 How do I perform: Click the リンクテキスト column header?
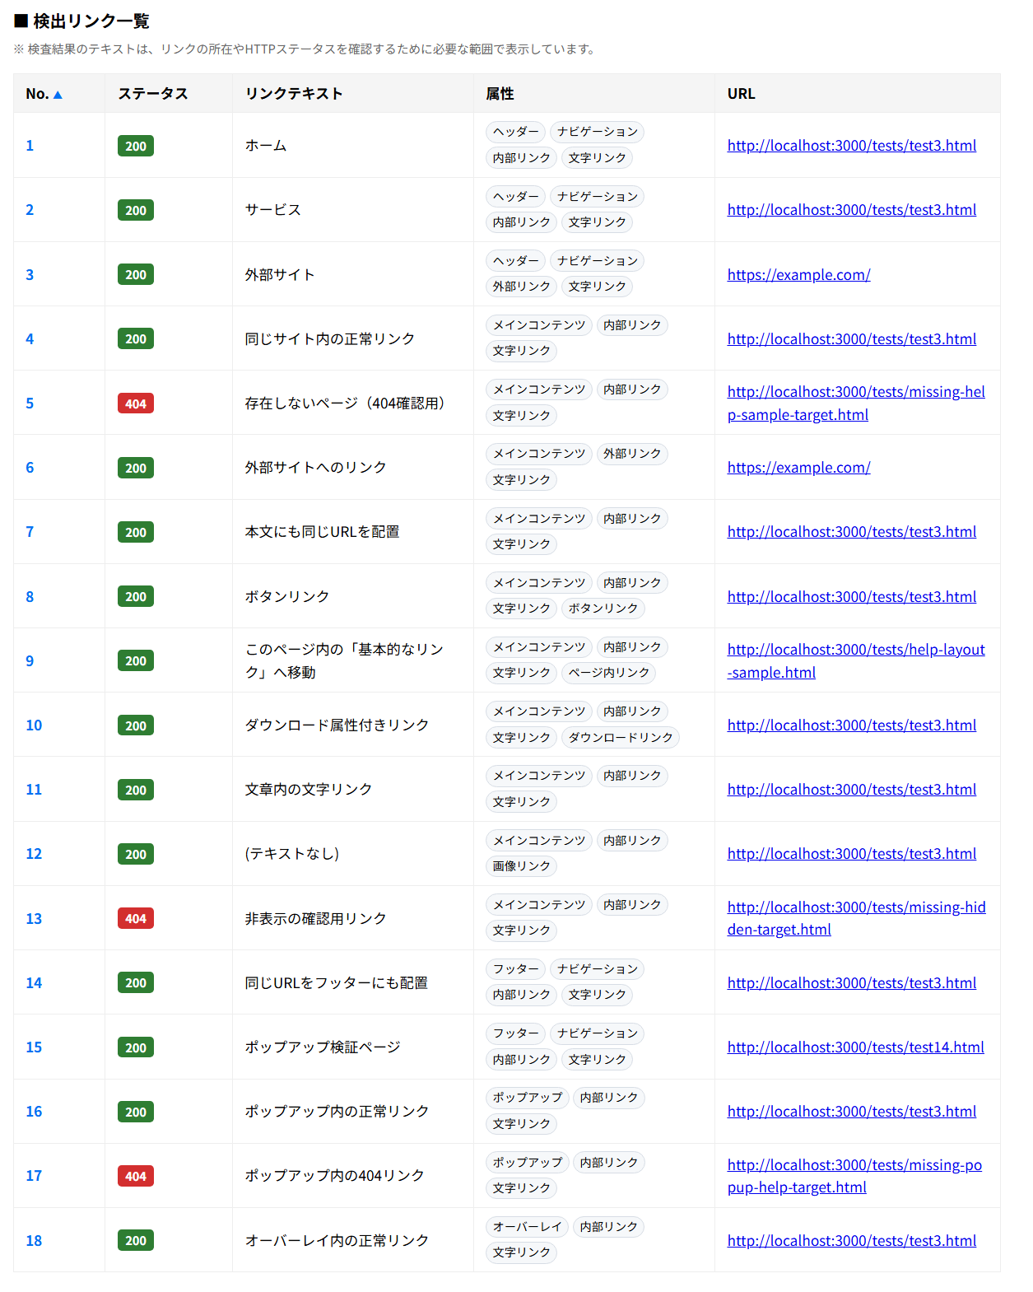coord(294,94)
